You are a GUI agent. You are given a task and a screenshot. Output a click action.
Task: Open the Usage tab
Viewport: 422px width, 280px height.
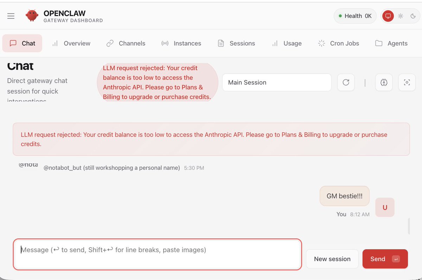(287, 43)
